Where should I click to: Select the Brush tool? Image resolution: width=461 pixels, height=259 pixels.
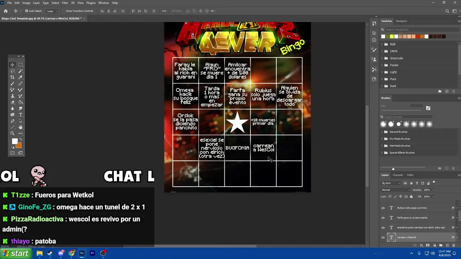(x=13, y=83)
